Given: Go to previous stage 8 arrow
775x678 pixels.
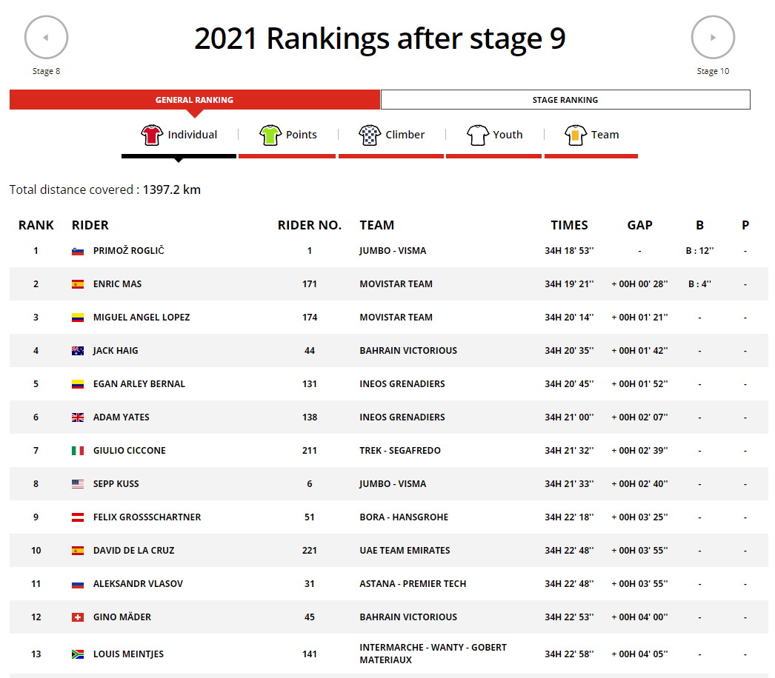Looking at the screenshot, I should 46,37.
